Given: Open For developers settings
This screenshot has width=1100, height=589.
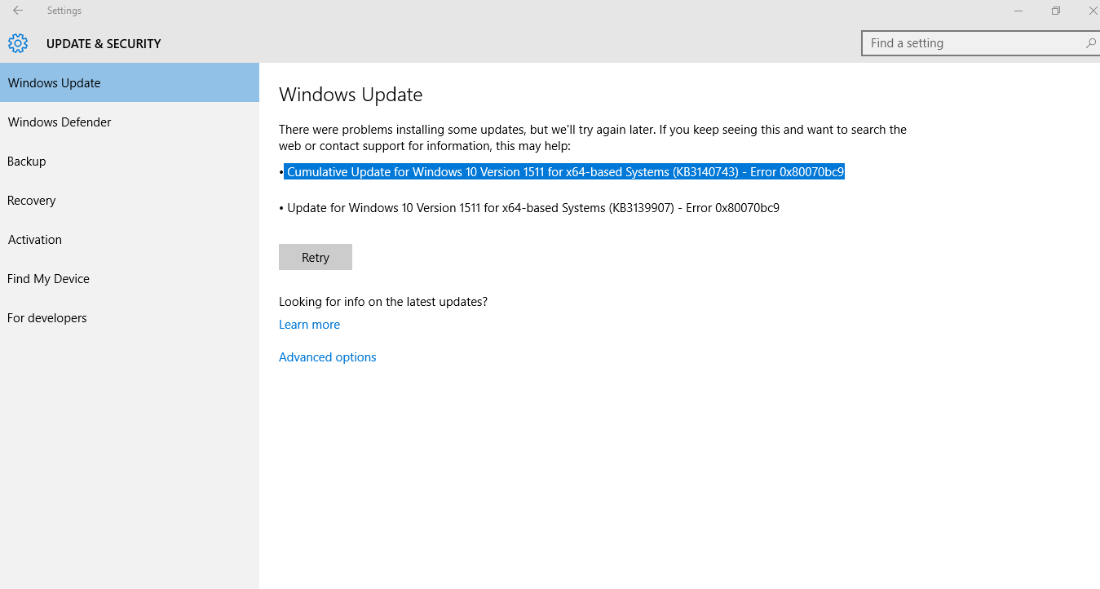Looking at the screenshot, I should [130, 317].
